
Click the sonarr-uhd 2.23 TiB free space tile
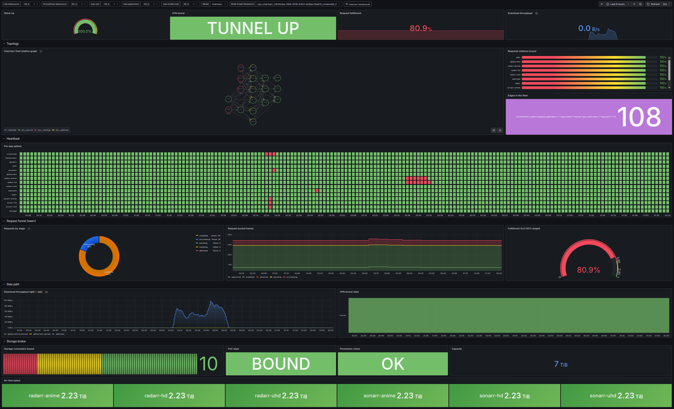(616, 396)
